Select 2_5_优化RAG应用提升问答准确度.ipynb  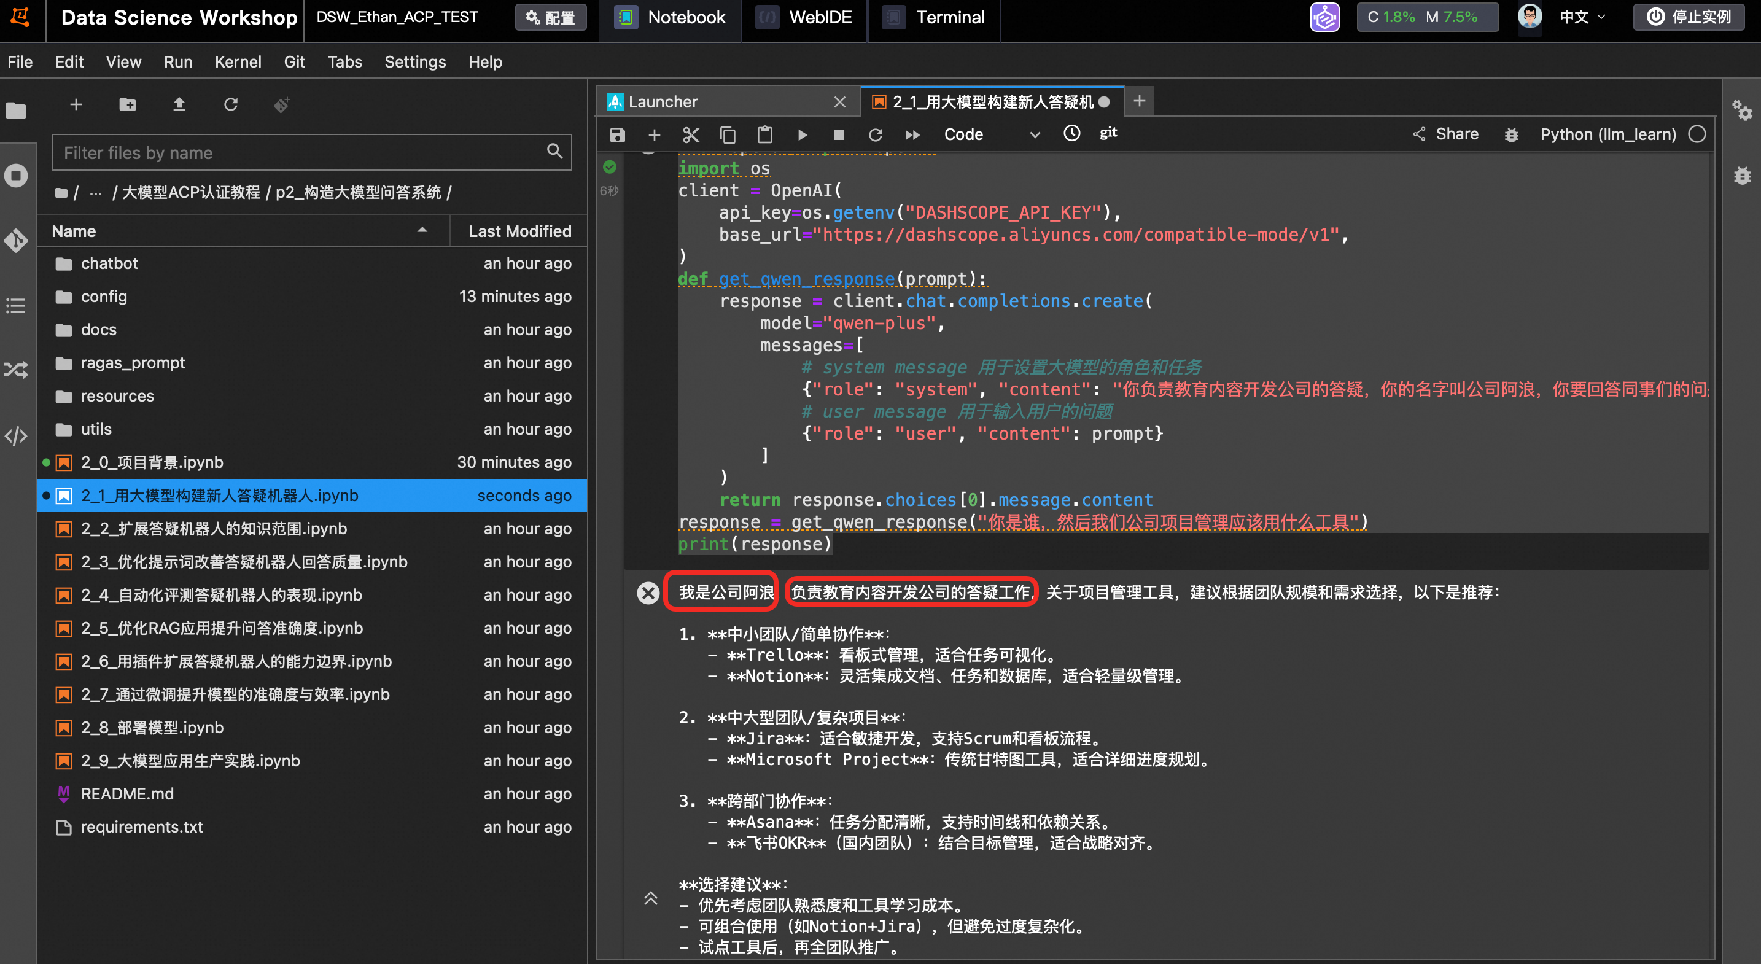(x=313, y=628)
